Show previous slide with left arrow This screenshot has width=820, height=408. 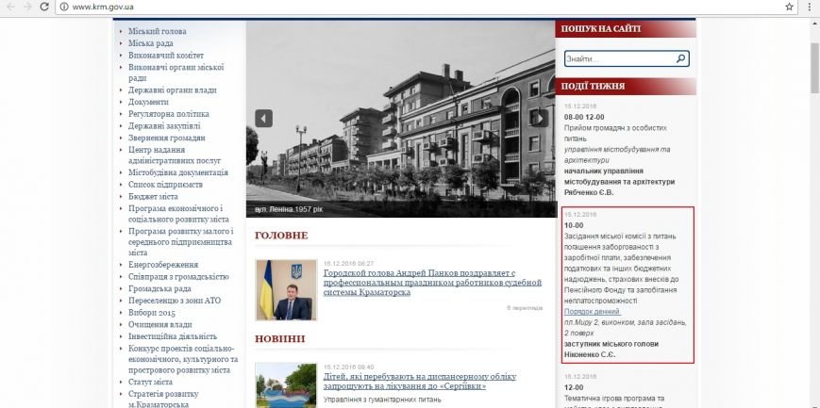pyautogui.click(x=263, y=118)
